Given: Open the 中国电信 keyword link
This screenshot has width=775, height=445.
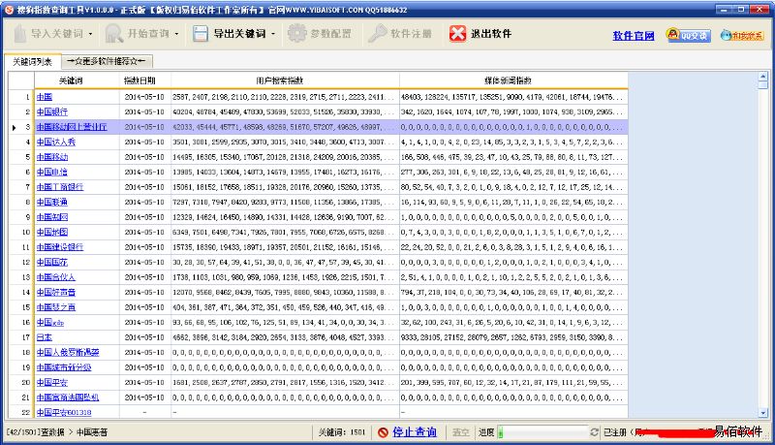Looking at the screenshot, I should tap(52, 172).
